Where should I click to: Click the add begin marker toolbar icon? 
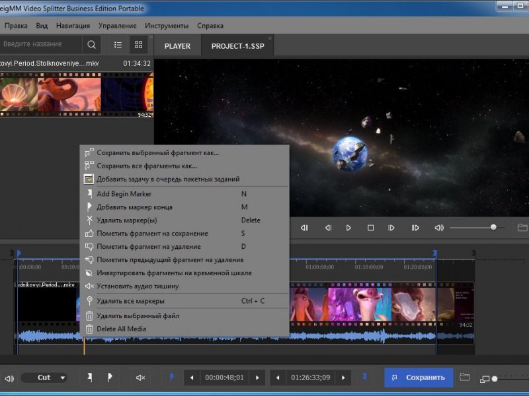click(x=90, y=378)
